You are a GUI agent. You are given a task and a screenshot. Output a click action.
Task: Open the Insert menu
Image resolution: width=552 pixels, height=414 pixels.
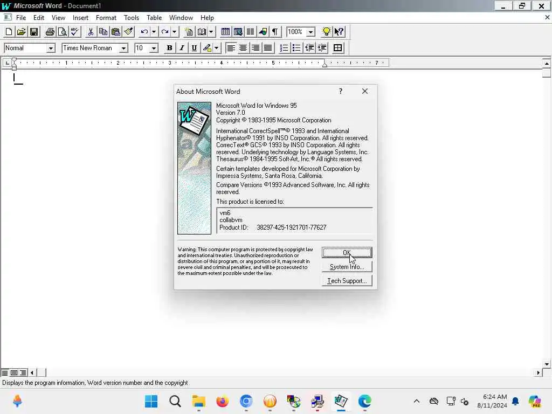80,18
